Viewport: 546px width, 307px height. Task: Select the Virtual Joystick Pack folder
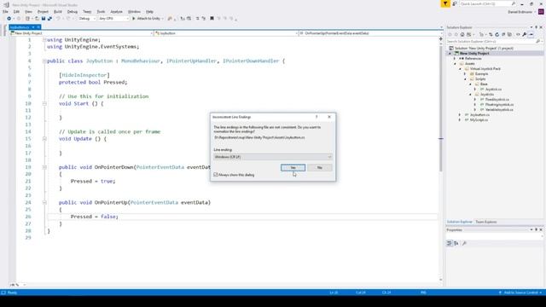pos(485,68)
